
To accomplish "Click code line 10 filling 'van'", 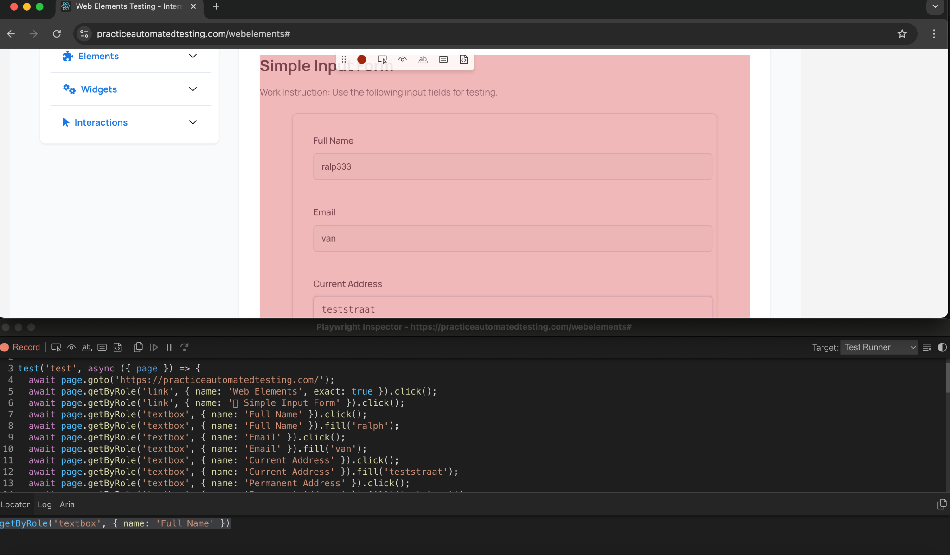I will click(x=198, y=449).
